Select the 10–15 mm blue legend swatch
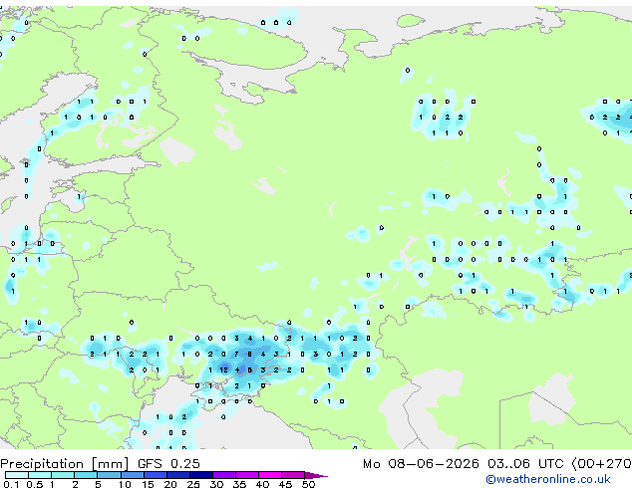Viewport: 632px width, 488px height. 132,475
